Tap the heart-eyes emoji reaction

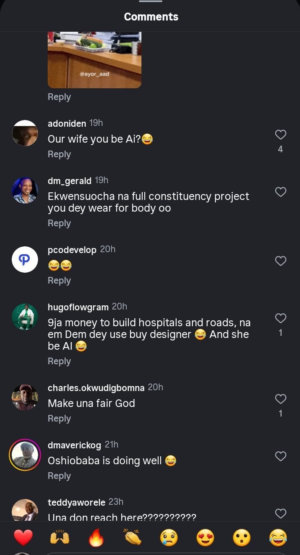pos(205,537)
